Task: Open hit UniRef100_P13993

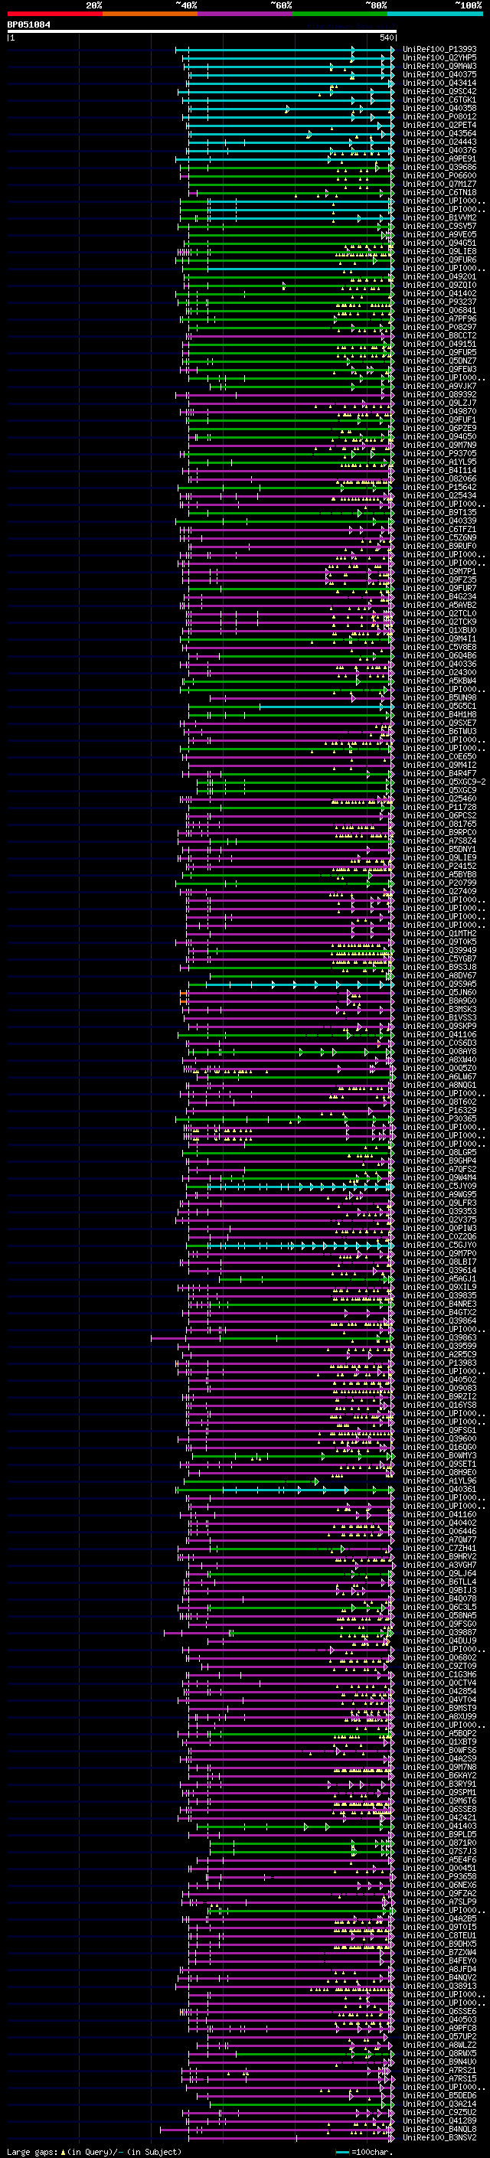Action: (439, 50)
